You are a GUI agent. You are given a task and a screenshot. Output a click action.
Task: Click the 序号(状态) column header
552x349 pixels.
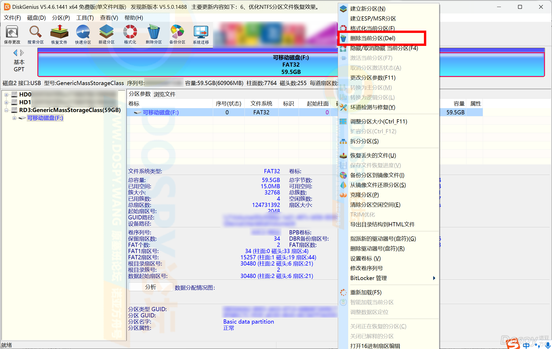pos(228,104)
